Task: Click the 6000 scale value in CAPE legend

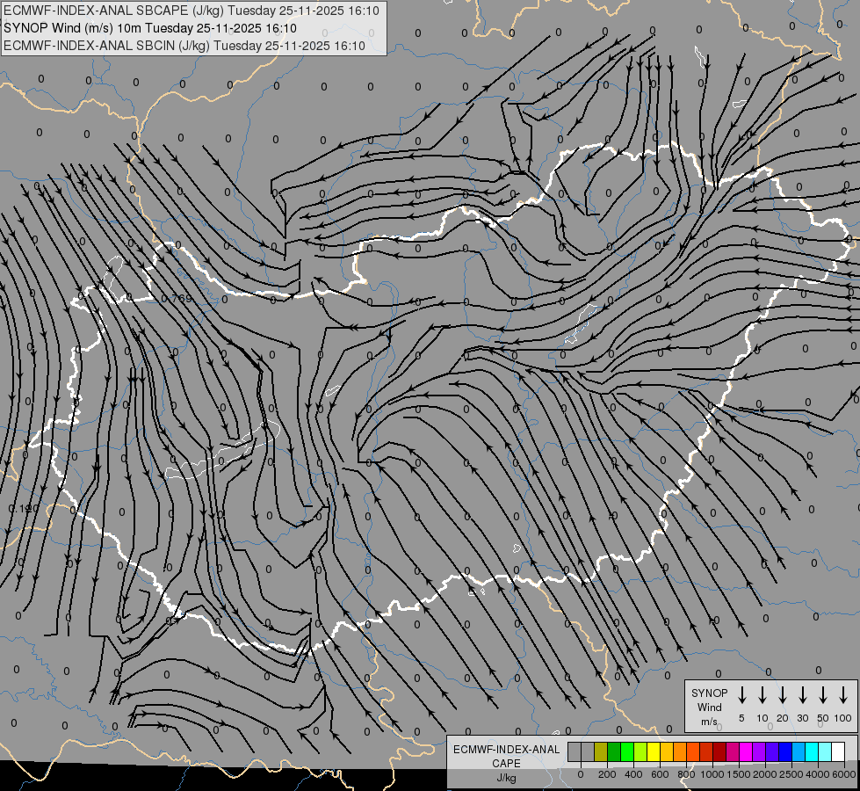Action: [844, 774]
